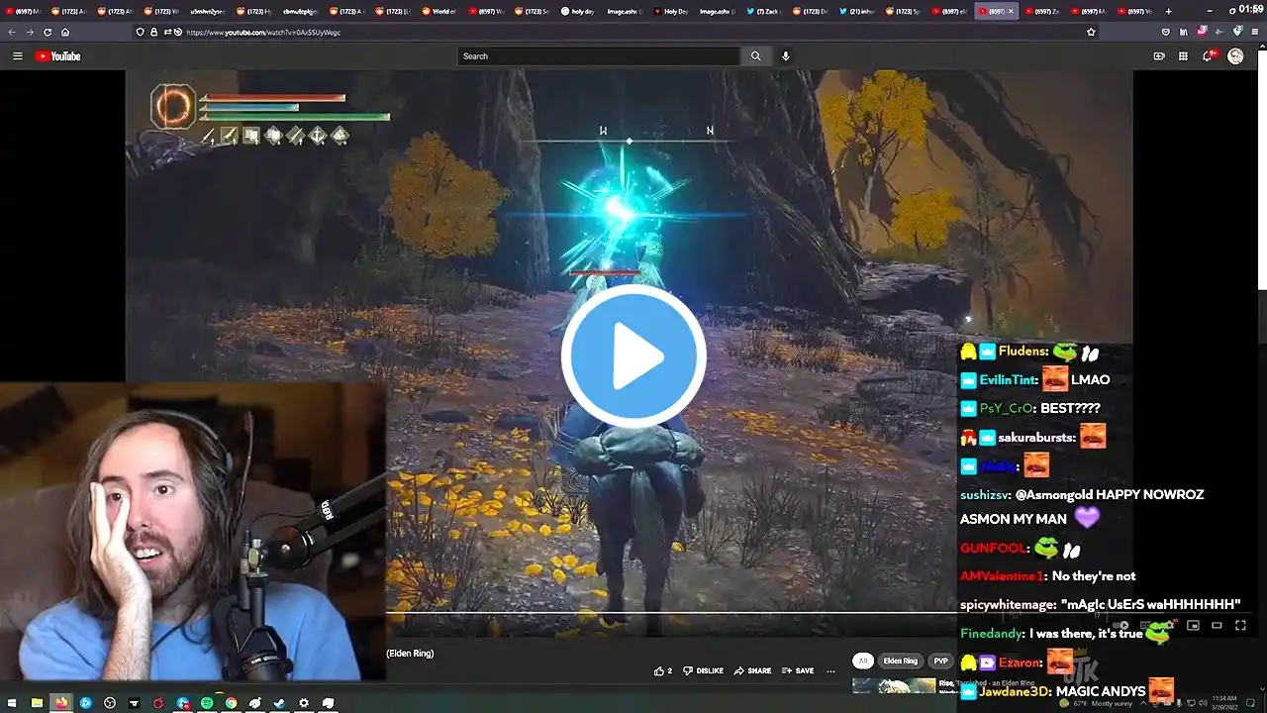Open the account avatar menu
Screen dimensions: 1267x713
[1235, 56]
